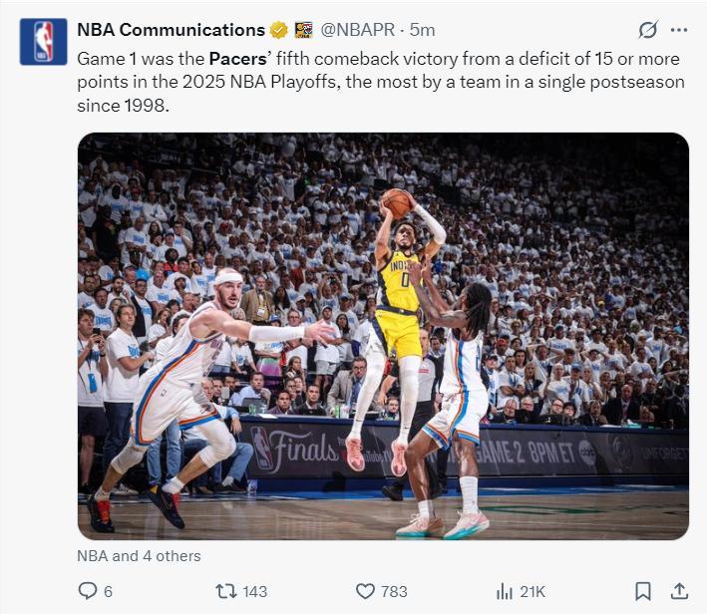This screenshot has height=614, width=707.
Task: Click the small affiliate badge beside the checkmark
Action: 303,30
